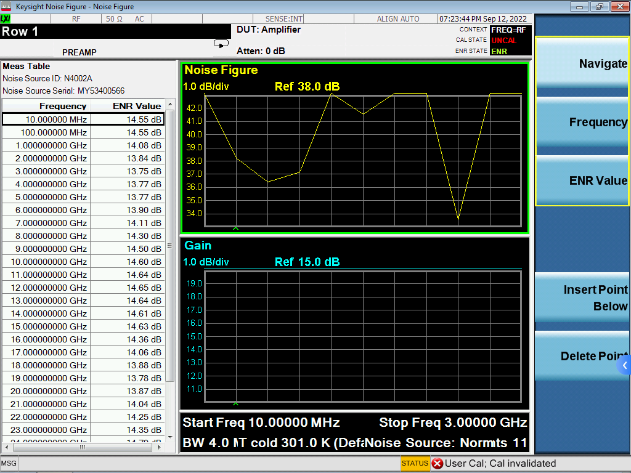The image size is (631, 473).
Task: Click the sweep continuous loop icon
Action: 221,44
